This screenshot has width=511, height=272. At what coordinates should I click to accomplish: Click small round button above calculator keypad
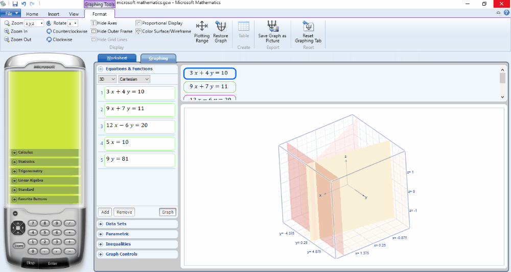tap(15, 213)
